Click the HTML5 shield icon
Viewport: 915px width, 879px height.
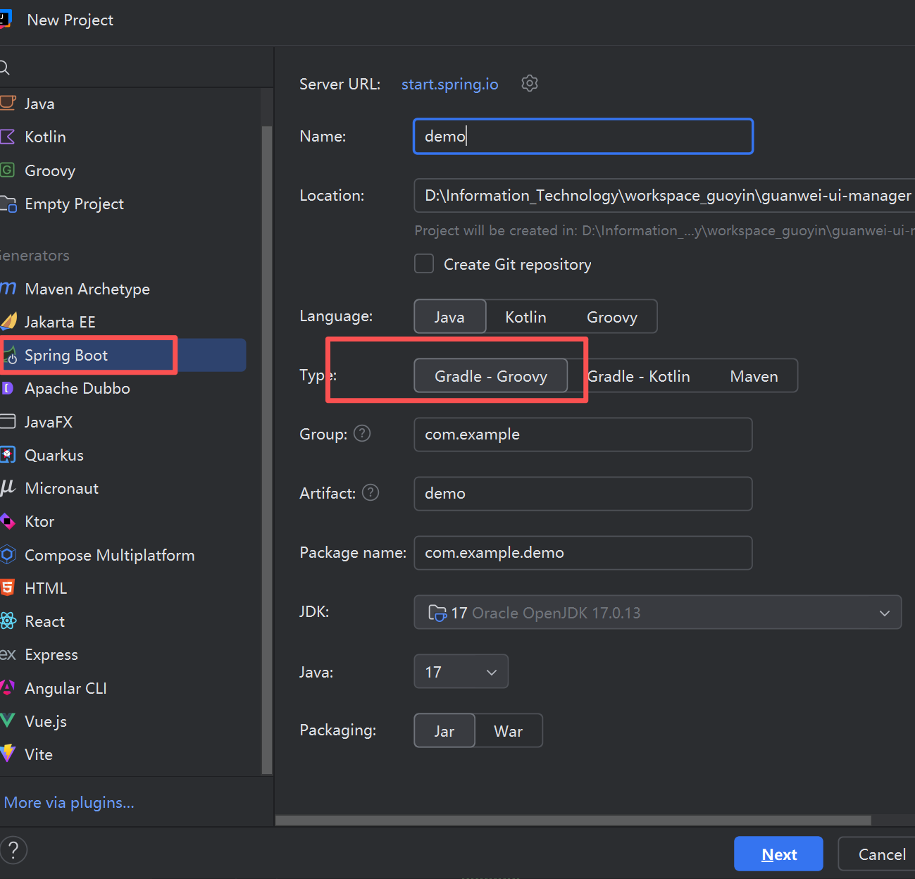(7, 587)
